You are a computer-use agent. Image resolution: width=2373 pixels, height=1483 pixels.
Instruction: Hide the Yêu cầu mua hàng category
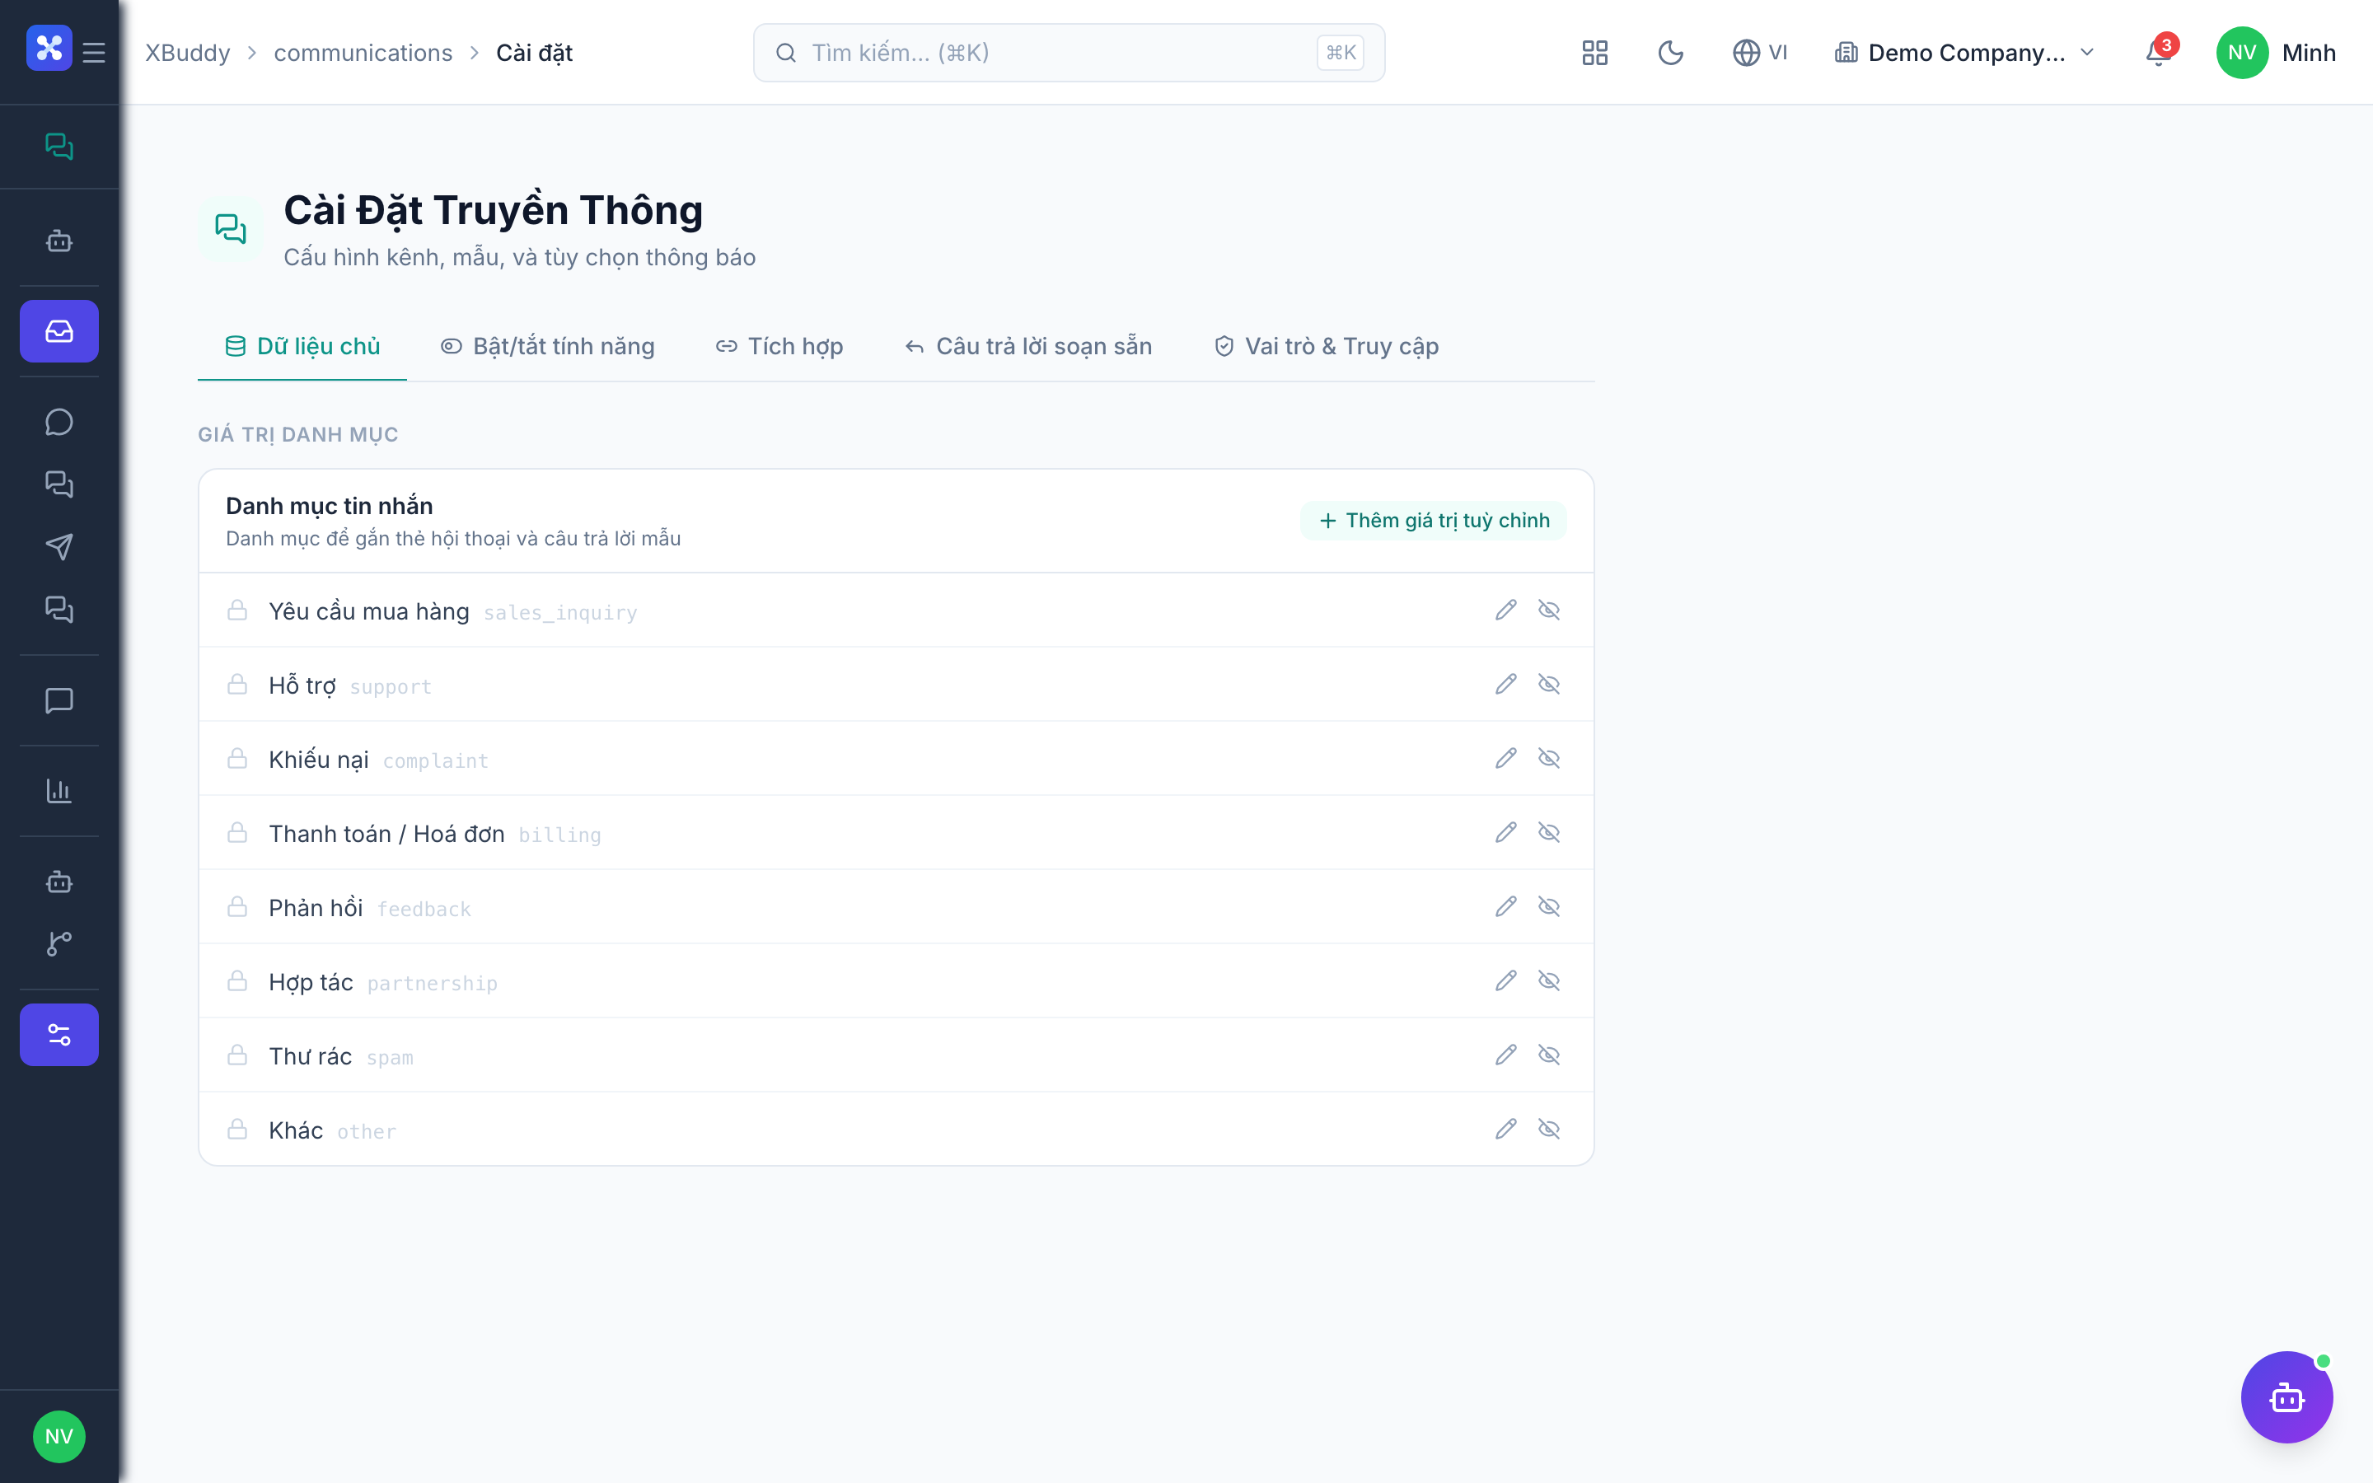pyautogui.click(x=1548, y=610)
